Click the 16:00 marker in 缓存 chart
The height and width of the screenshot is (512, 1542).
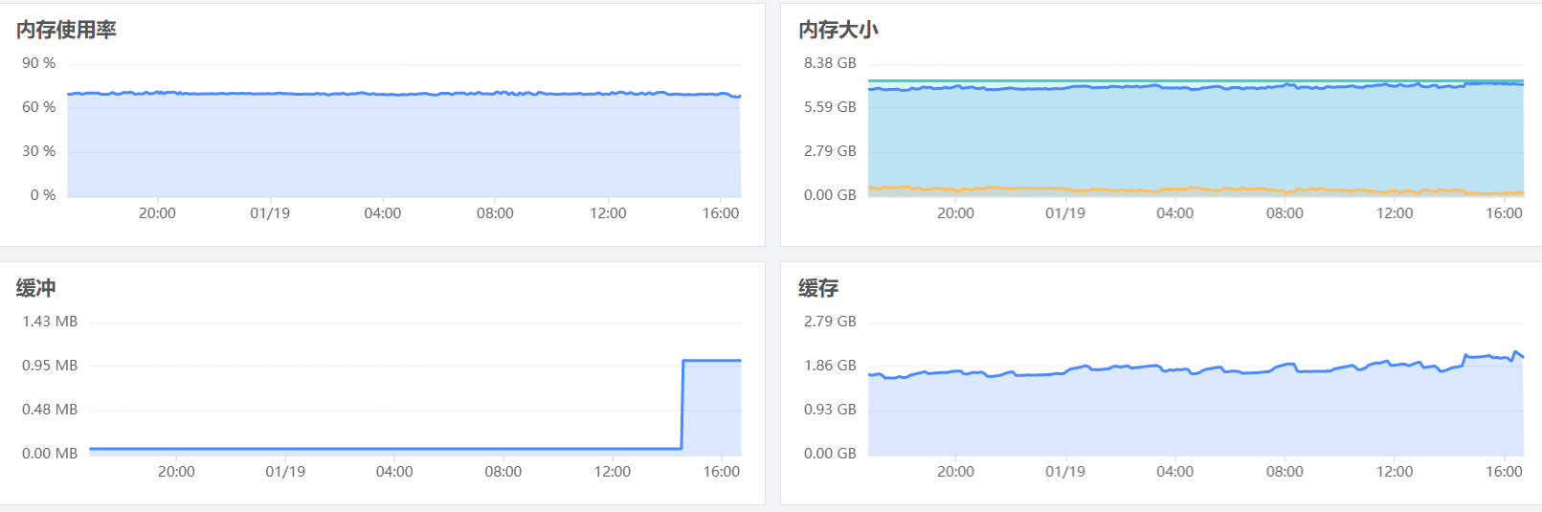coord(1504,472)
